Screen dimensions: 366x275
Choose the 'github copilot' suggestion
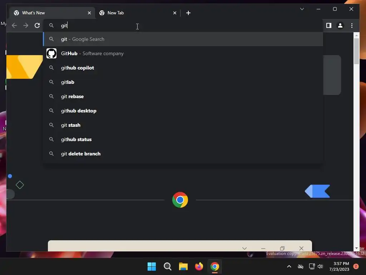(183, 68)
